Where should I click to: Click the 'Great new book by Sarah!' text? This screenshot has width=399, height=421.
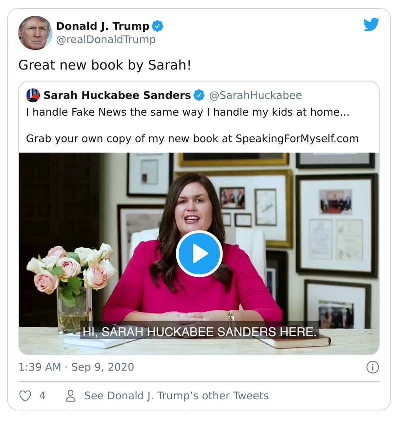(105, 65)
